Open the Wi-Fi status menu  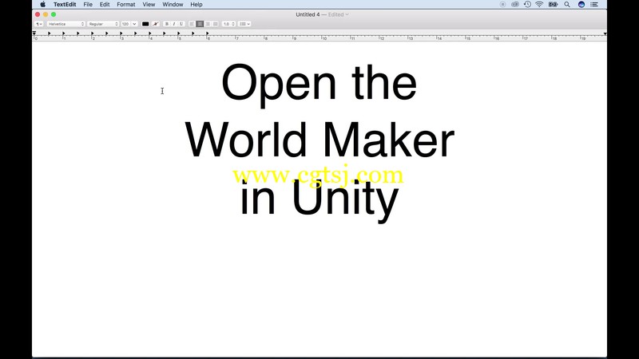(x=539, y=5)
